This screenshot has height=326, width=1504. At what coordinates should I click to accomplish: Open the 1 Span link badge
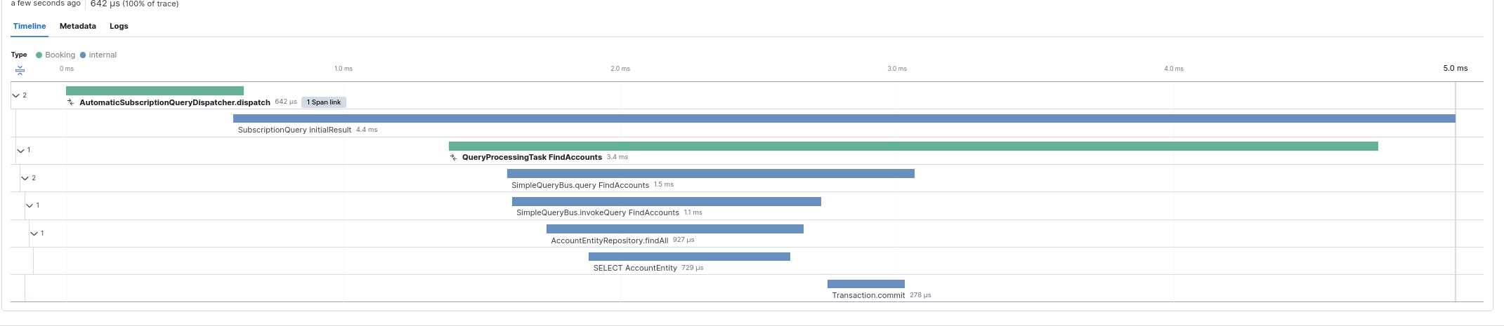[x=324, y=102]
